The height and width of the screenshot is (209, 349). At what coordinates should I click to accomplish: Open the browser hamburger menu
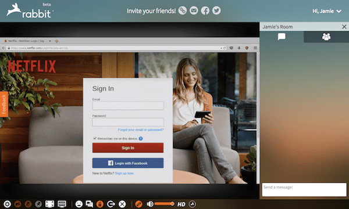(x=255, y=48)
